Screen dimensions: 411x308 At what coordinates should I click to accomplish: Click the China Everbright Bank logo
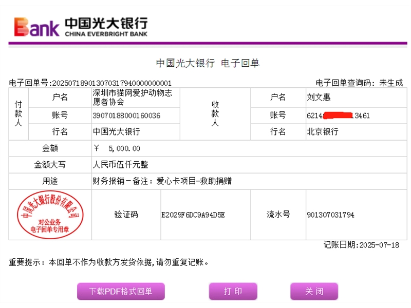click(x=81, y=27)
